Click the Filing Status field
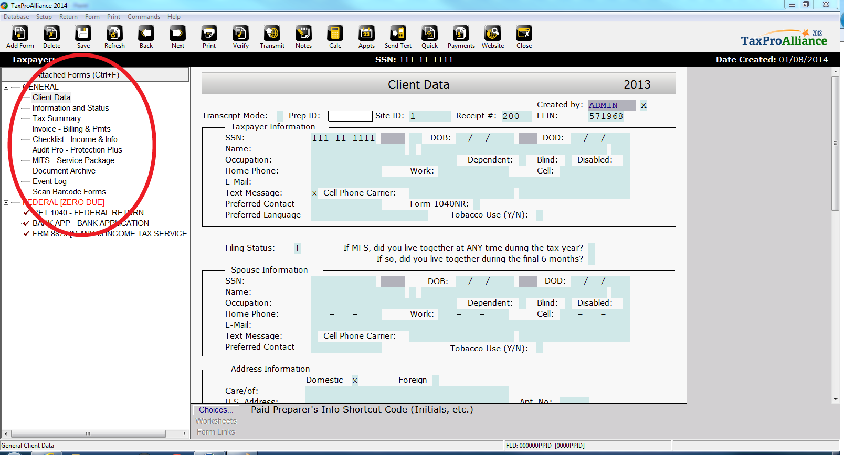Viewport: 844px width, 455px height. pos(297,248)
